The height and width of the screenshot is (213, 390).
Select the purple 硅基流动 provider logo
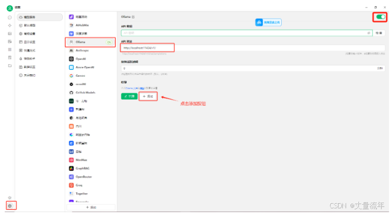click(71, 17)
